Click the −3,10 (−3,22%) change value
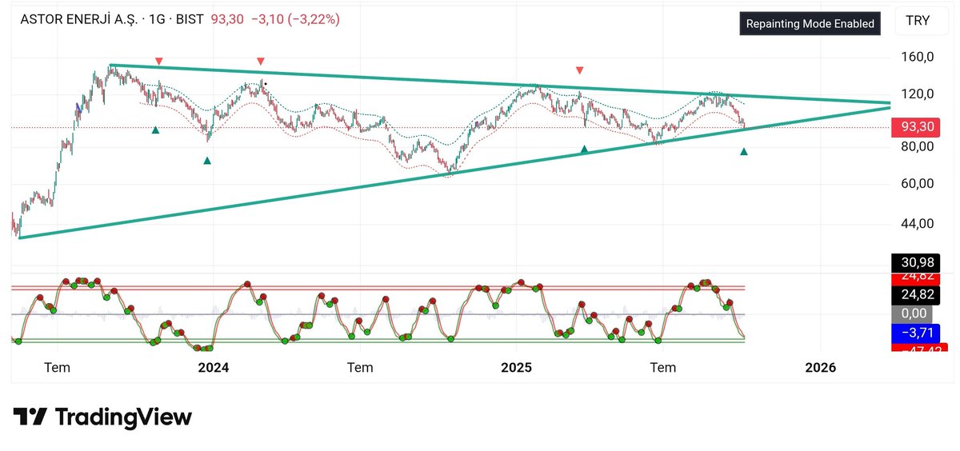Screen dimensions: 960x451 pyautogui.click(x=295, y=19)
